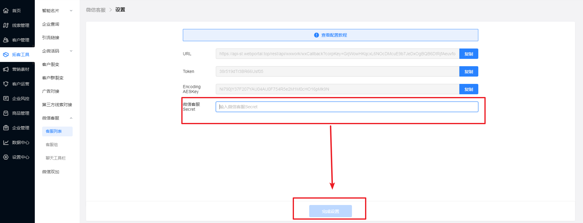
Task: Click the 企业风控 sidebar icon
Action: pyautogui.click(x=6, y=99)
